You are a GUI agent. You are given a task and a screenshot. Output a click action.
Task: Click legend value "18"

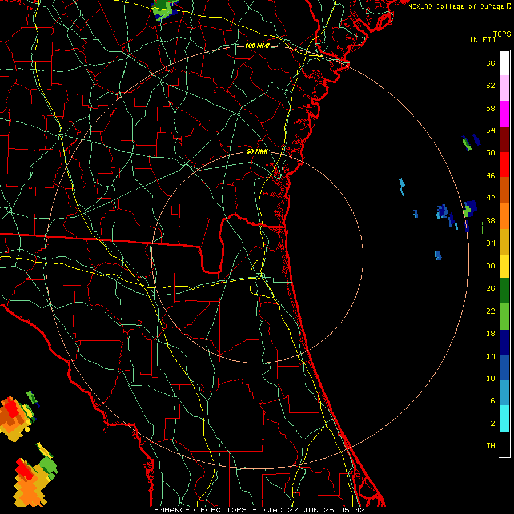491,334
